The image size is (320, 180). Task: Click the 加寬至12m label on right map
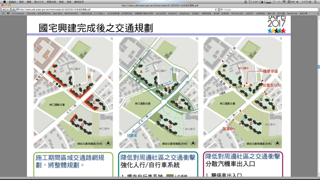271,85
